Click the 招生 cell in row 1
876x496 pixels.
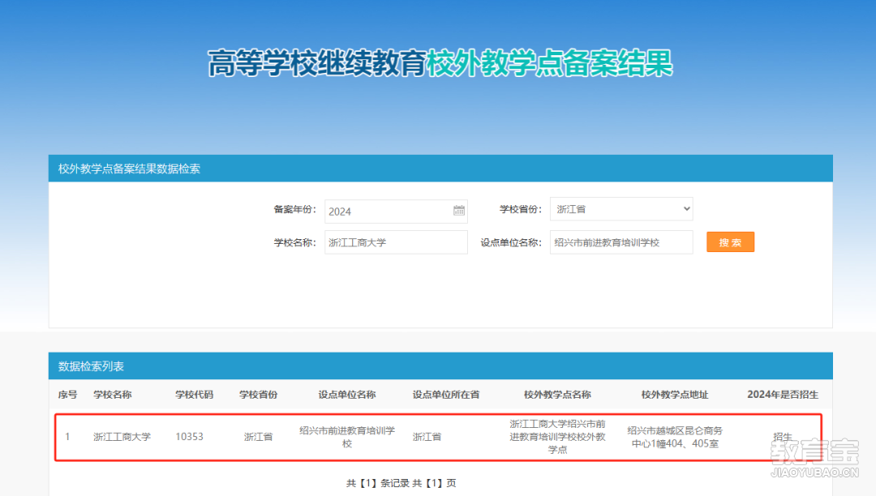(783, 437)
